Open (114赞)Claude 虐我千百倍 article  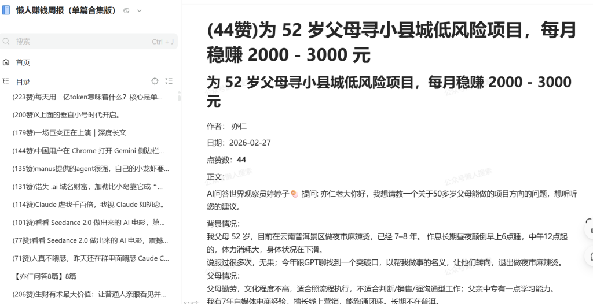(x=88, y=205)
